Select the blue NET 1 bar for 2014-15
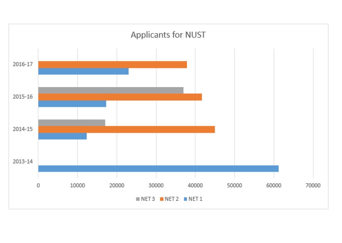The width and height of the screenshot is (342, 243). pyautogui.click(x=62, y=136)
